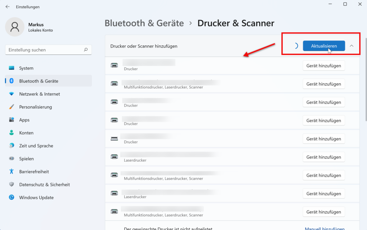This screenshot has height=230, width=367.
Task: Click the back arrow in the title bar
Action: (x=7, y=6)
